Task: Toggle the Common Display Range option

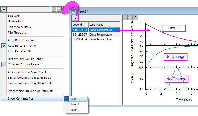Action: tap(4, 64)
